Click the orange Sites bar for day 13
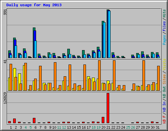 [x=70, y=78]
